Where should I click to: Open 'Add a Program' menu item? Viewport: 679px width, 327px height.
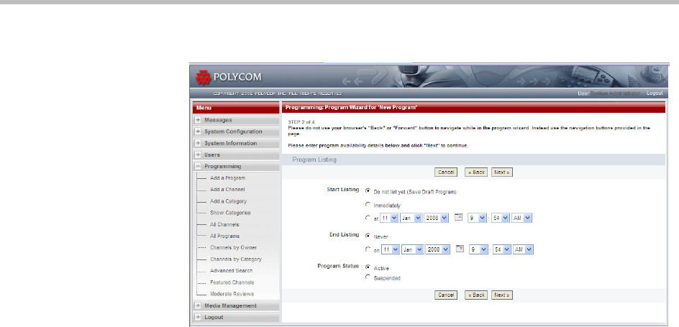(x=227, y=178)
